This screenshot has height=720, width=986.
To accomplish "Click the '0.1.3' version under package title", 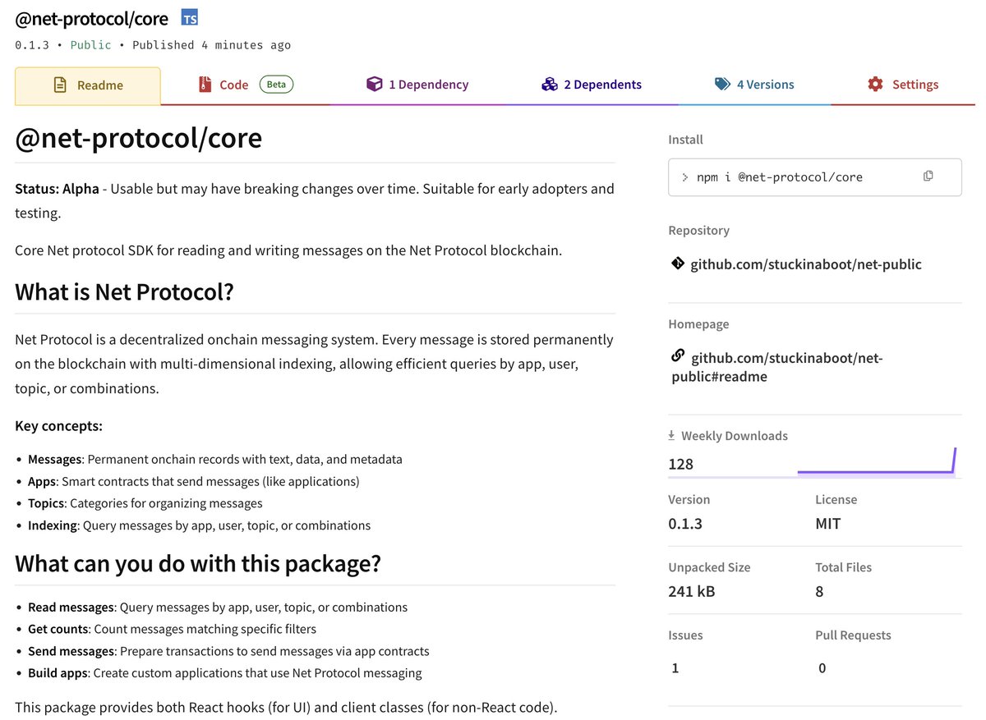I will click(32, 45).
